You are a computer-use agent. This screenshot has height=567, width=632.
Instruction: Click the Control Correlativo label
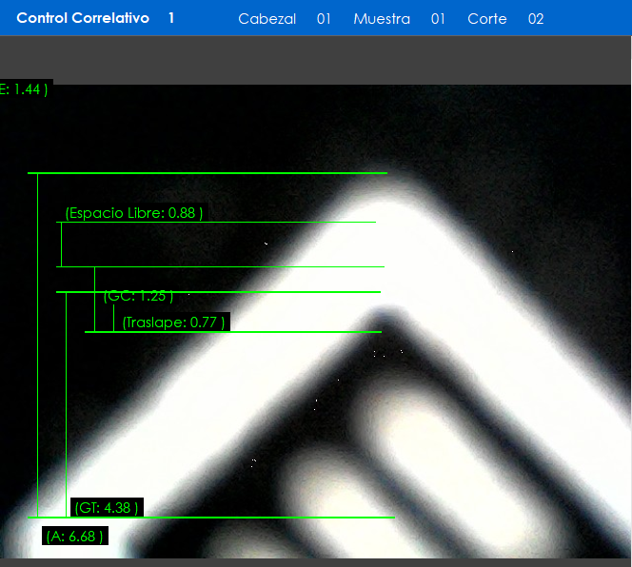tap(83, 18)
